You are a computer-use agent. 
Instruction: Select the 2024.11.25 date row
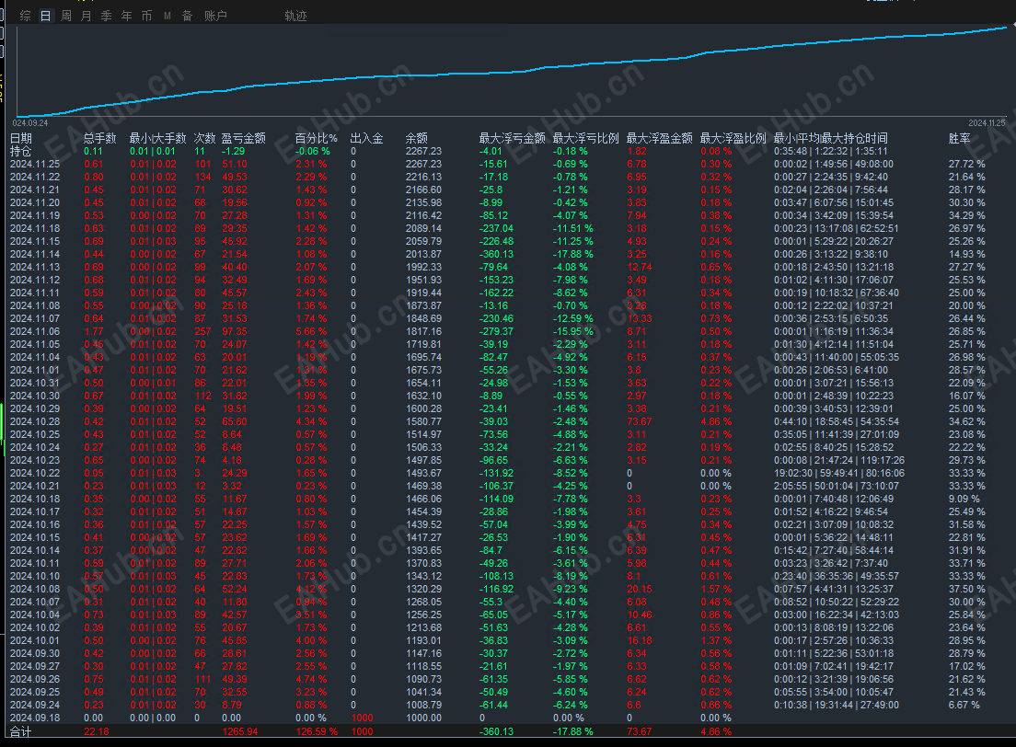(x=35, y=164)
